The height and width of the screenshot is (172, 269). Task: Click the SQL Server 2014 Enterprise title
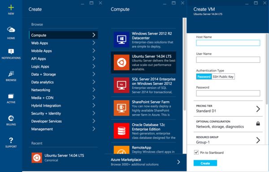[153, 81]
